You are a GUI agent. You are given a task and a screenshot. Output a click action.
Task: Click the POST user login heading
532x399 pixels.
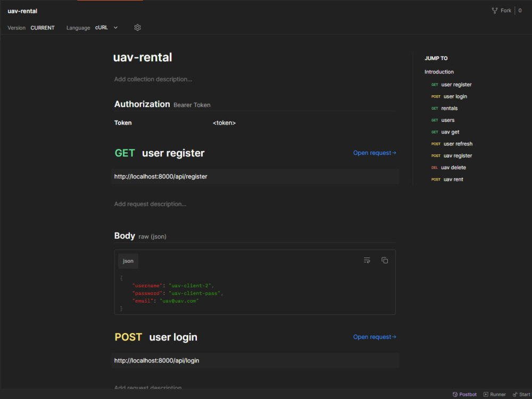click(x=156, y=337)
